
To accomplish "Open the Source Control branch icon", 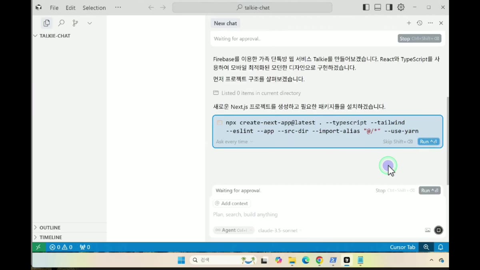I will [x=75, y=23].
